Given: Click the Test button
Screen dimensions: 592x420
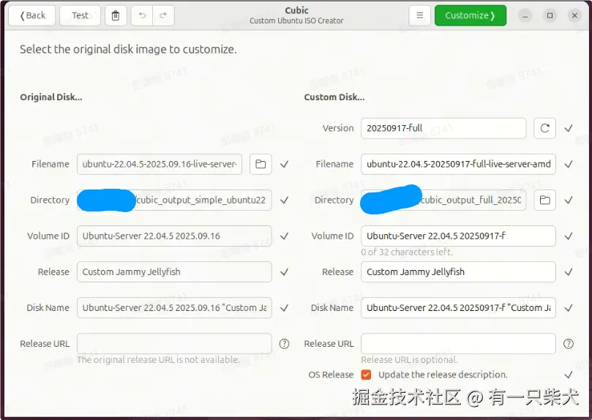Looking at the screenshot, I should (x=80, y=15).
